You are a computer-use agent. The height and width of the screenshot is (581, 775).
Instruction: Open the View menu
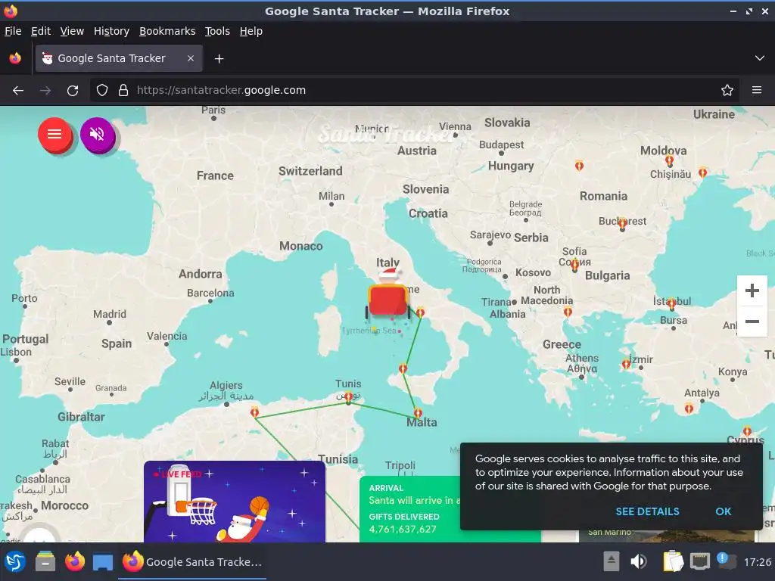coord(72,31)
